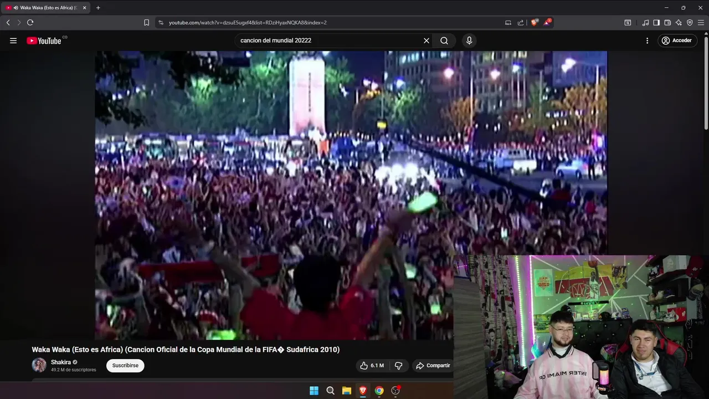Open the media playlist music note icon
This screenshot has width=709, height=399.
pyautogui.click(x=645, y=23)
